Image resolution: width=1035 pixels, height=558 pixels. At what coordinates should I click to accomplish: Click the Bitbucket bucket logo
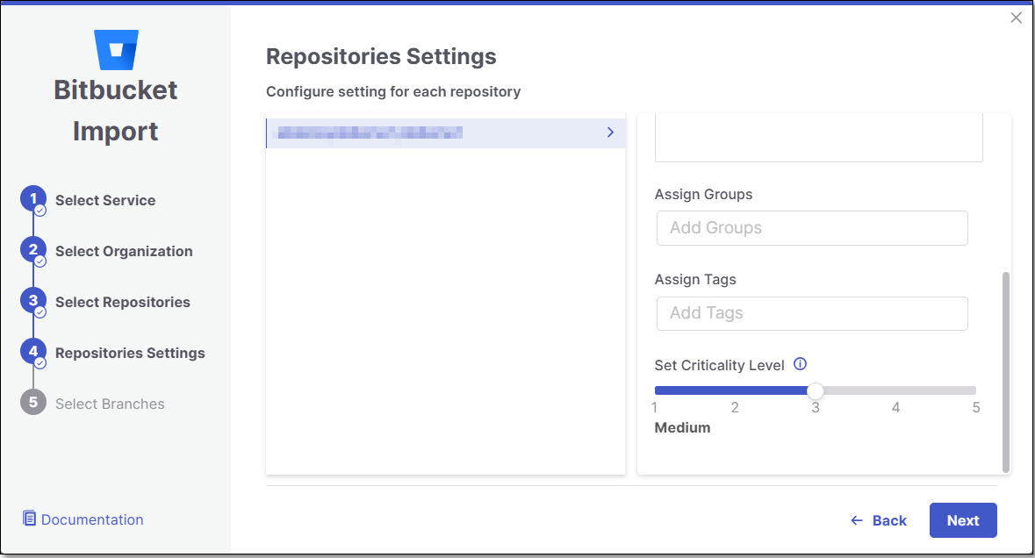pos(116,49)
